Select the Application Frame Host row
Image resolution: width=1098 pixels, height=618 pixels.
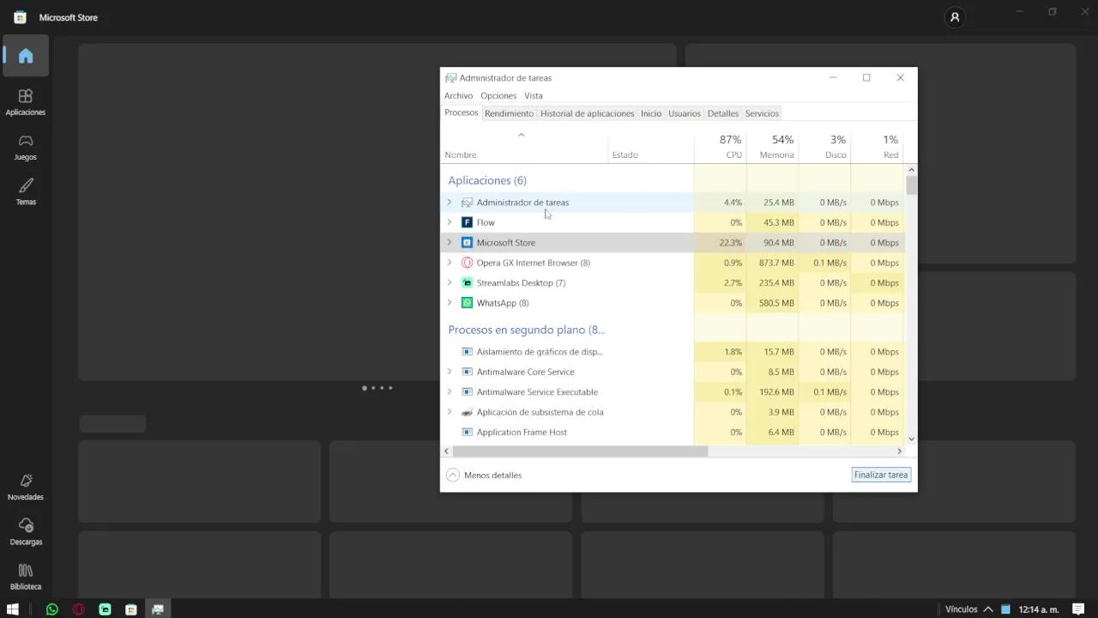point(672,433)
